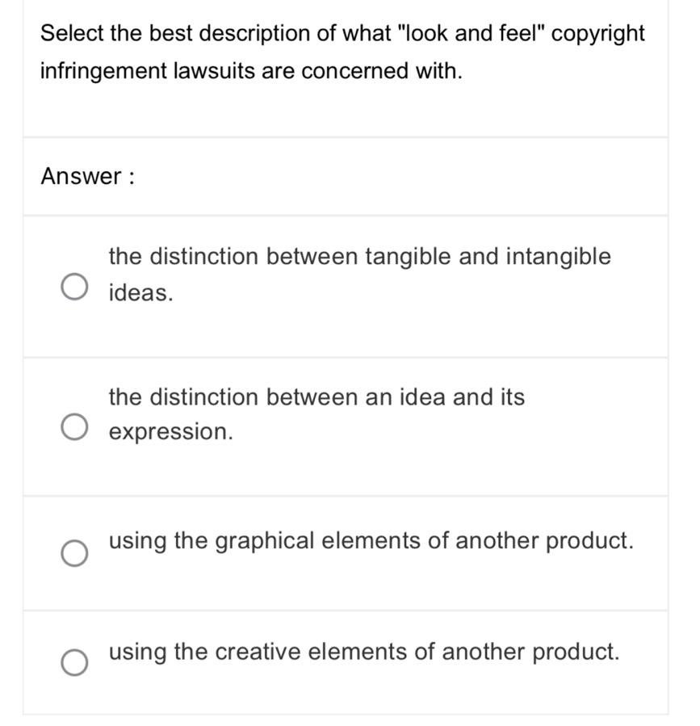Click the 'Answer :' label
700x726 pixels.
[87, 175]
